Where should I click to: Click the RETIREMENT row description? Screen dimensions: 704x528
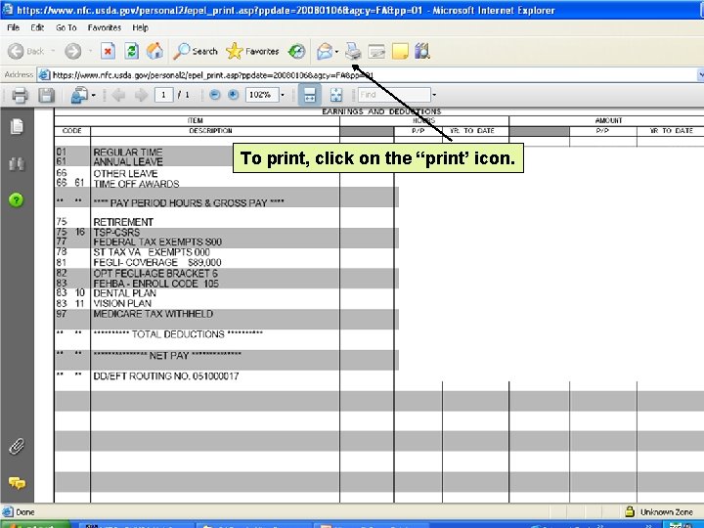(123, 222)
